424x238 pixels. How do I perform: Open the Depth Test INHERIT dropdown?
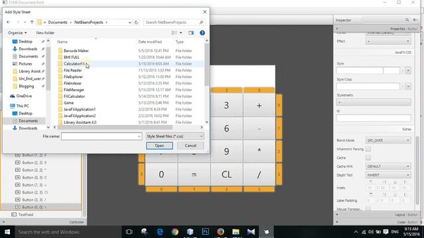388,175
